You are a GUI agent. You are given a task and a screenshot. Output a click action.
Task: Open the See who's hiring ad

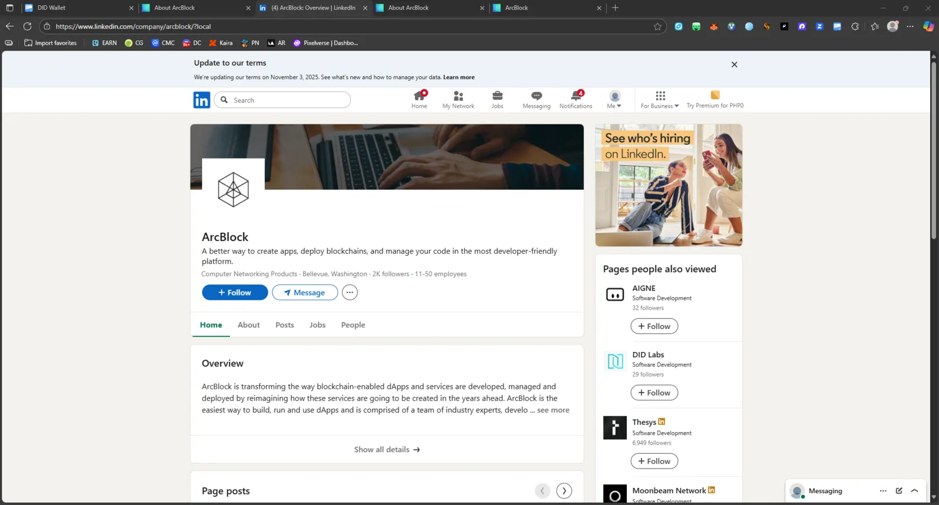(x=668, y=185)
